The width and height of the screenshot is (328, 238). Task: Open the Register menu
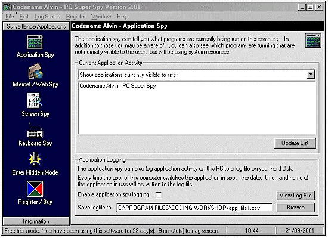click(x=76, y=17)
